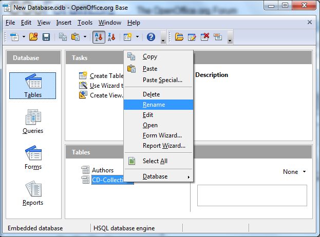Click the Sort Ascending toolbar icon

tap(99, 37)
